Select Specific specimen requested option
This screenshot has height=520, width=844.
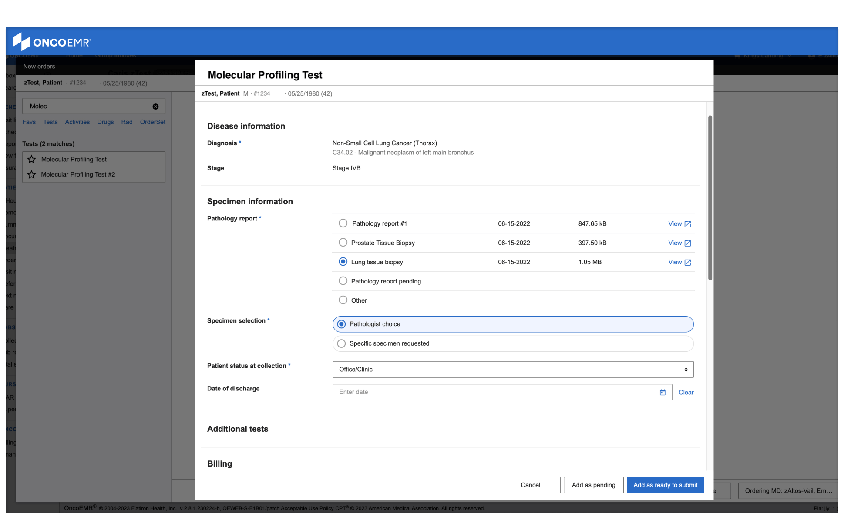point(341,343)
